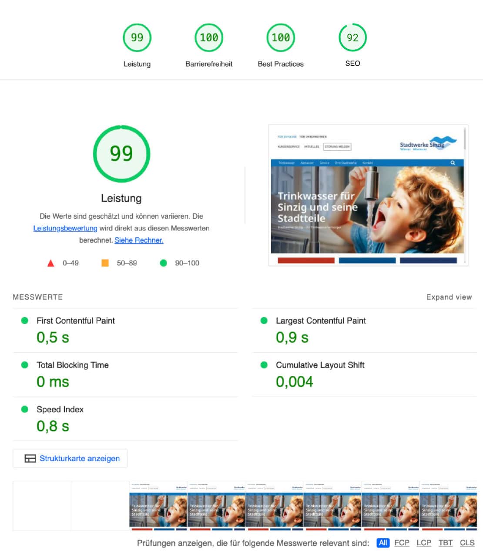Filter audits by CLS
The image size is (483, 554).
tap(467, 543)
